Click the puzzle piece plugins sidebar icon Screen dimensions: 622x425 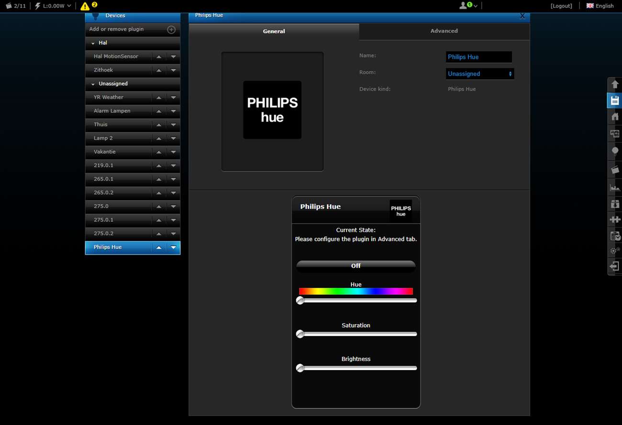pyautogui.click(x=615, y=219)
